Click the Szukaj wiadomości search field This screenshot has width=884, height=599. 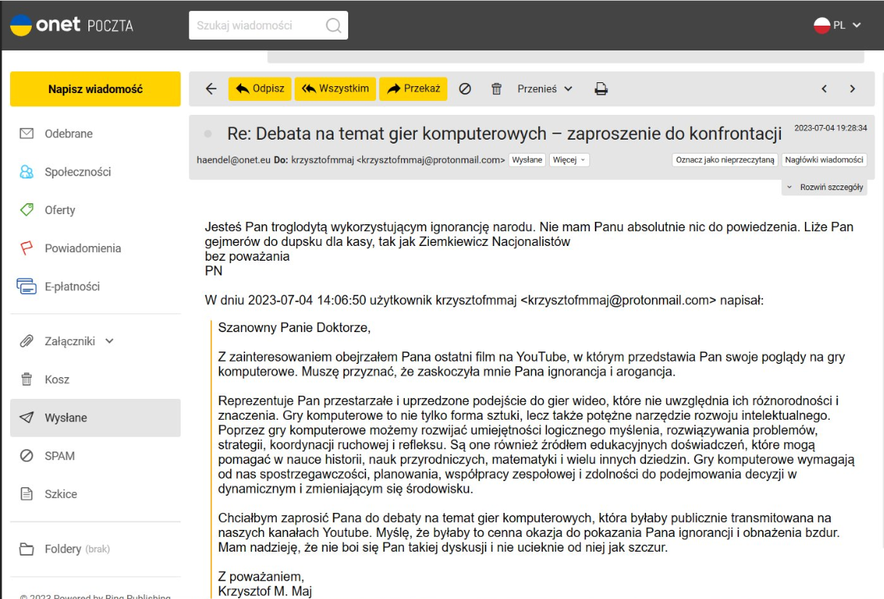[x=256, y=26]
